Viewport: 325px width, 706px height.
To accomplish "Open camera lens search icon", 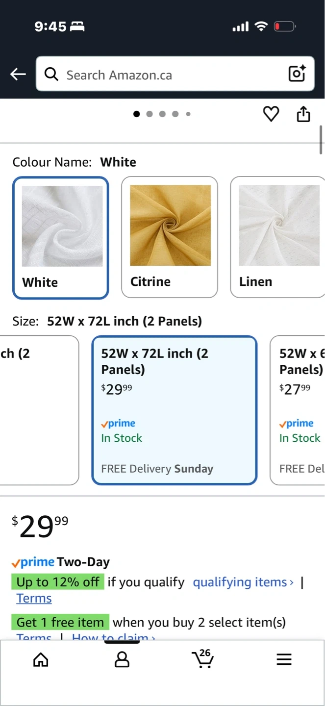I will pos(297,74).
